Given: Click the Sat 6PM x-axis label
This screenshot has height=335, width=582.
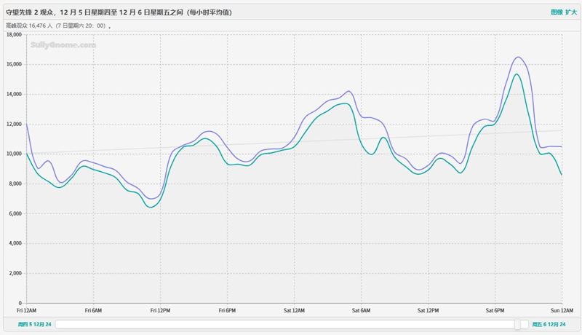Looking at the screenshot, I should point(495,310).
